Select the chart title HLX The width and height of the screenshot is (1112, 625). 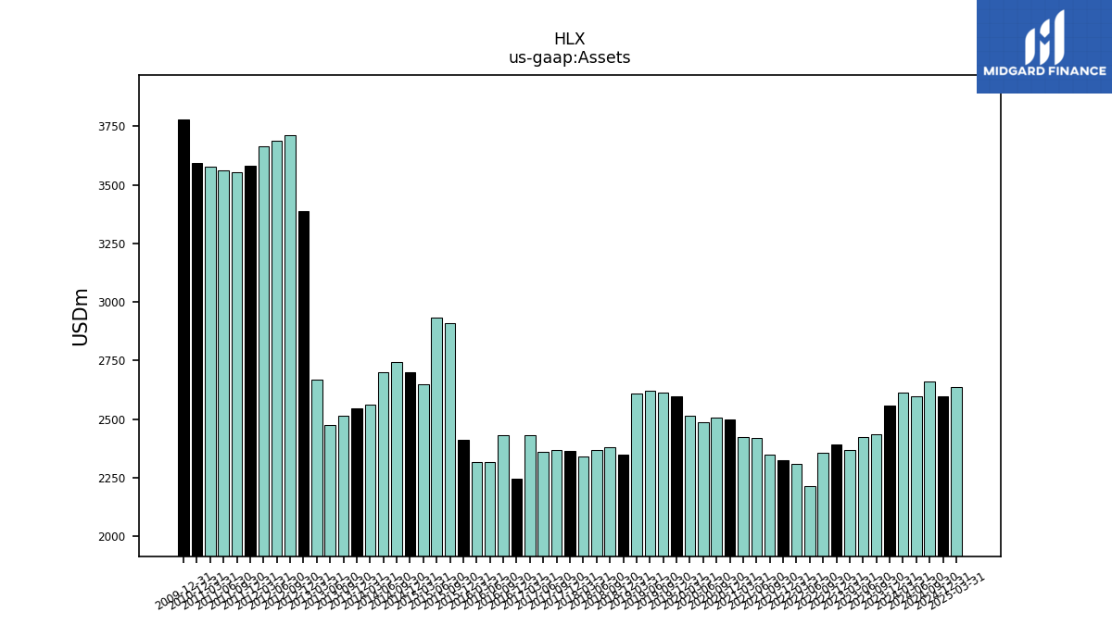pos(569,40)
